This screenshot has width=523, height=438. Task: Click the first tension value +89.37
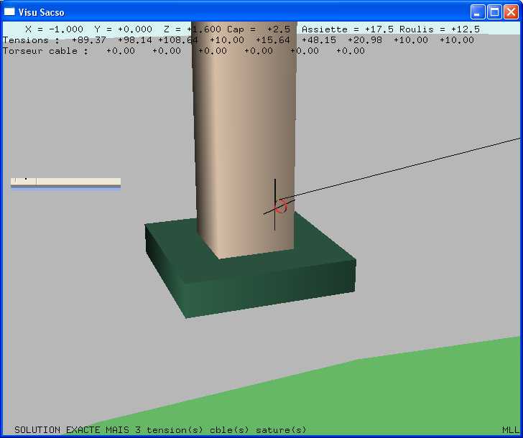click(88, 40)
